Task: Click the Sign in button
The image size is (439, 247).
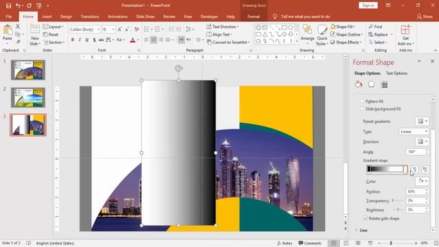Action: click(x=368, y=5)
